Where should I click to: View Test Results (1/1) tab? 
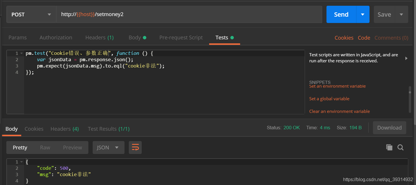pyautogui.click(x=109, y=129)
